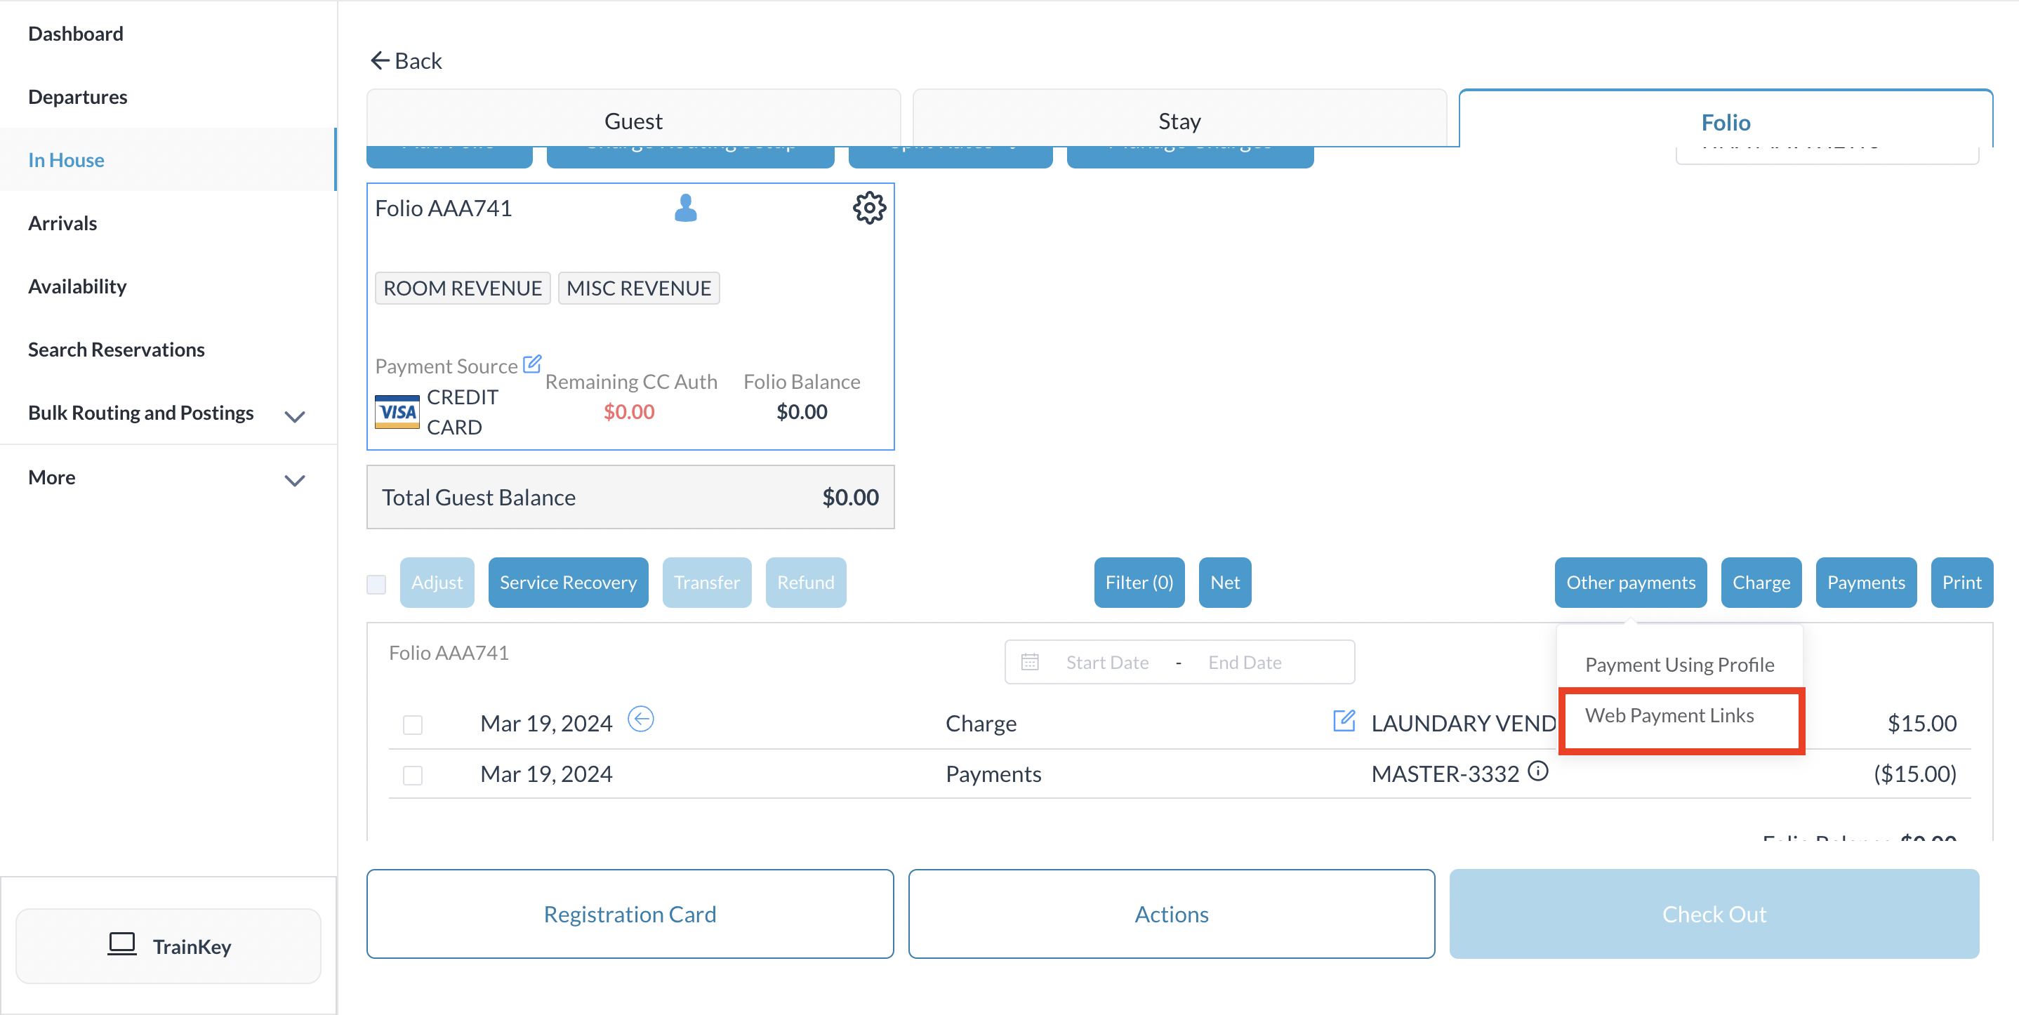Go Back to previous page
This screenshot has width=2019, height=1015.
tap(406, 60)
